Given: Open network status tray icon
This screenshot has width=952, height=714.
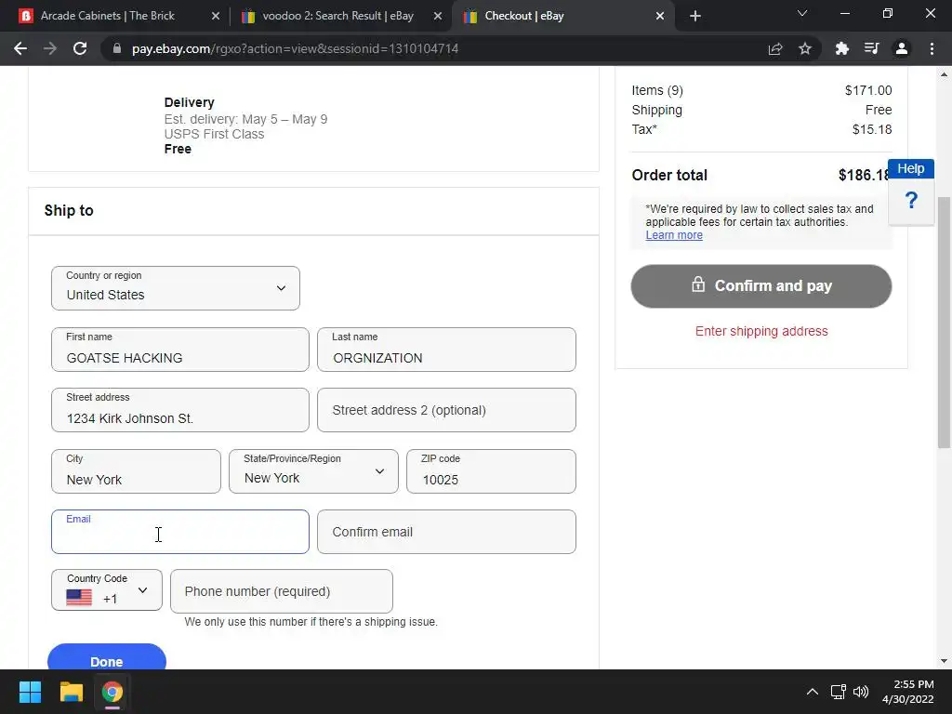Looking at the screenshot, I should tap(839, 692).
